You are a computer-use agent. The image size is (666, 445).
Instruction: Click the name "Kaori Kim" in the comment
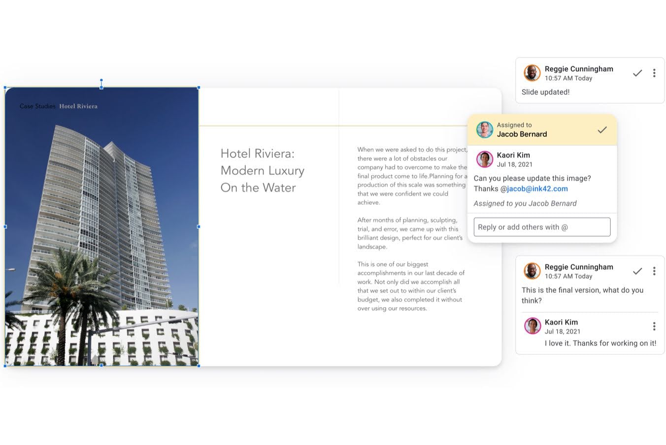(513, 155)
